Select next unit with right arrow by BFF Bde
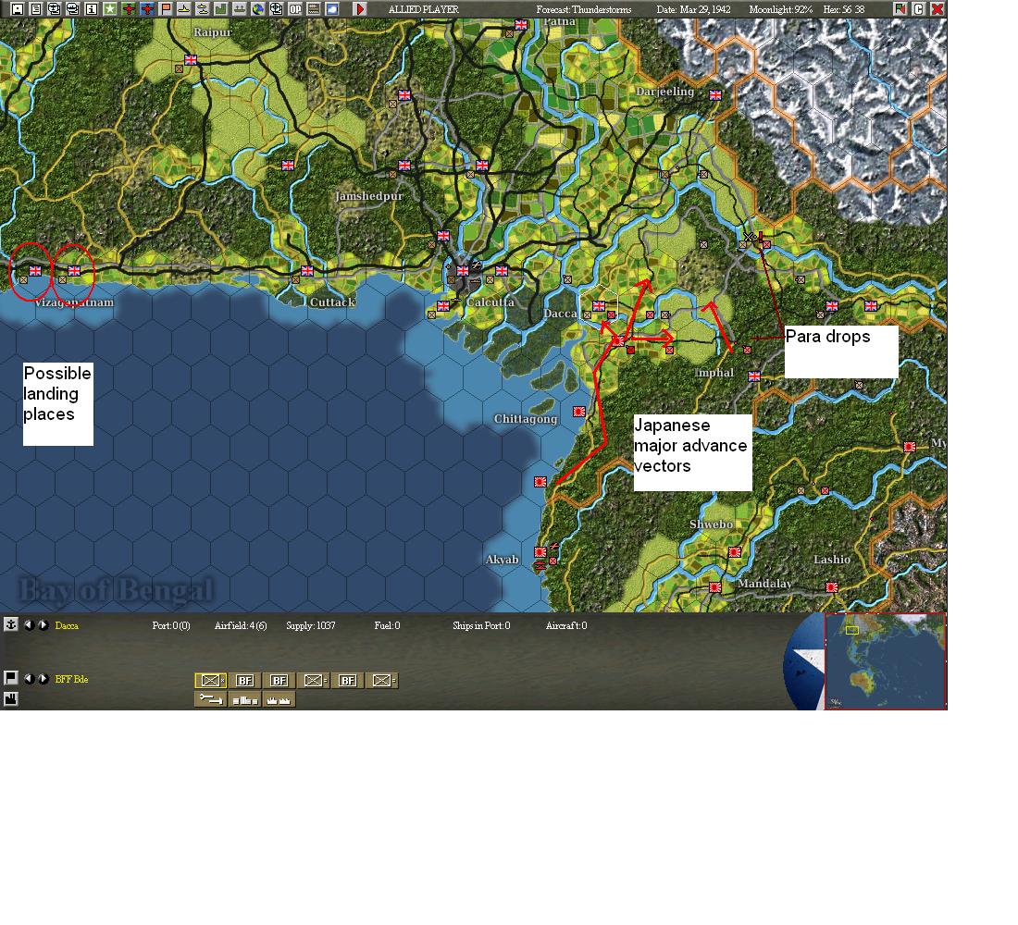This screenshot has height=925, width=1018. (x=43, y=679)
